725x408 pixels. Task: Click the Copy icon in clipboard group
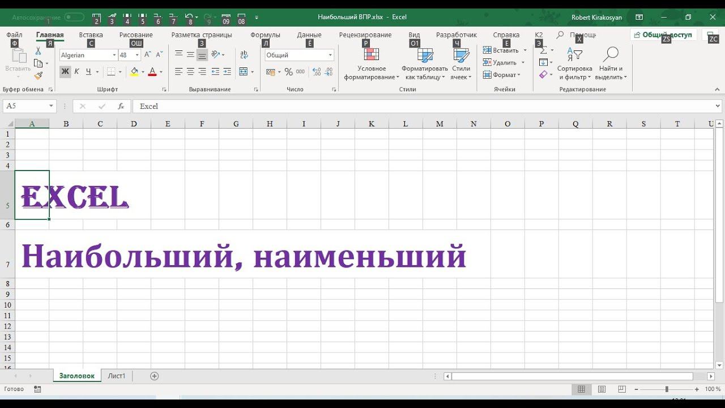pyautogui.click(x=39, y=63)
